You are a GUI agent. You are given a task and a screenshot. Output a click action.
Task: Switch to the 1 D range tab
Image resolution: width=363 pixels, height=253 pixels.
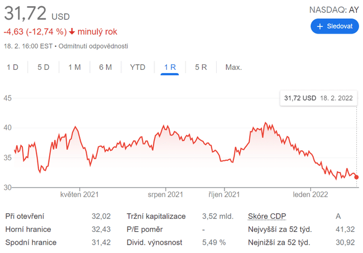pos(12,67)
